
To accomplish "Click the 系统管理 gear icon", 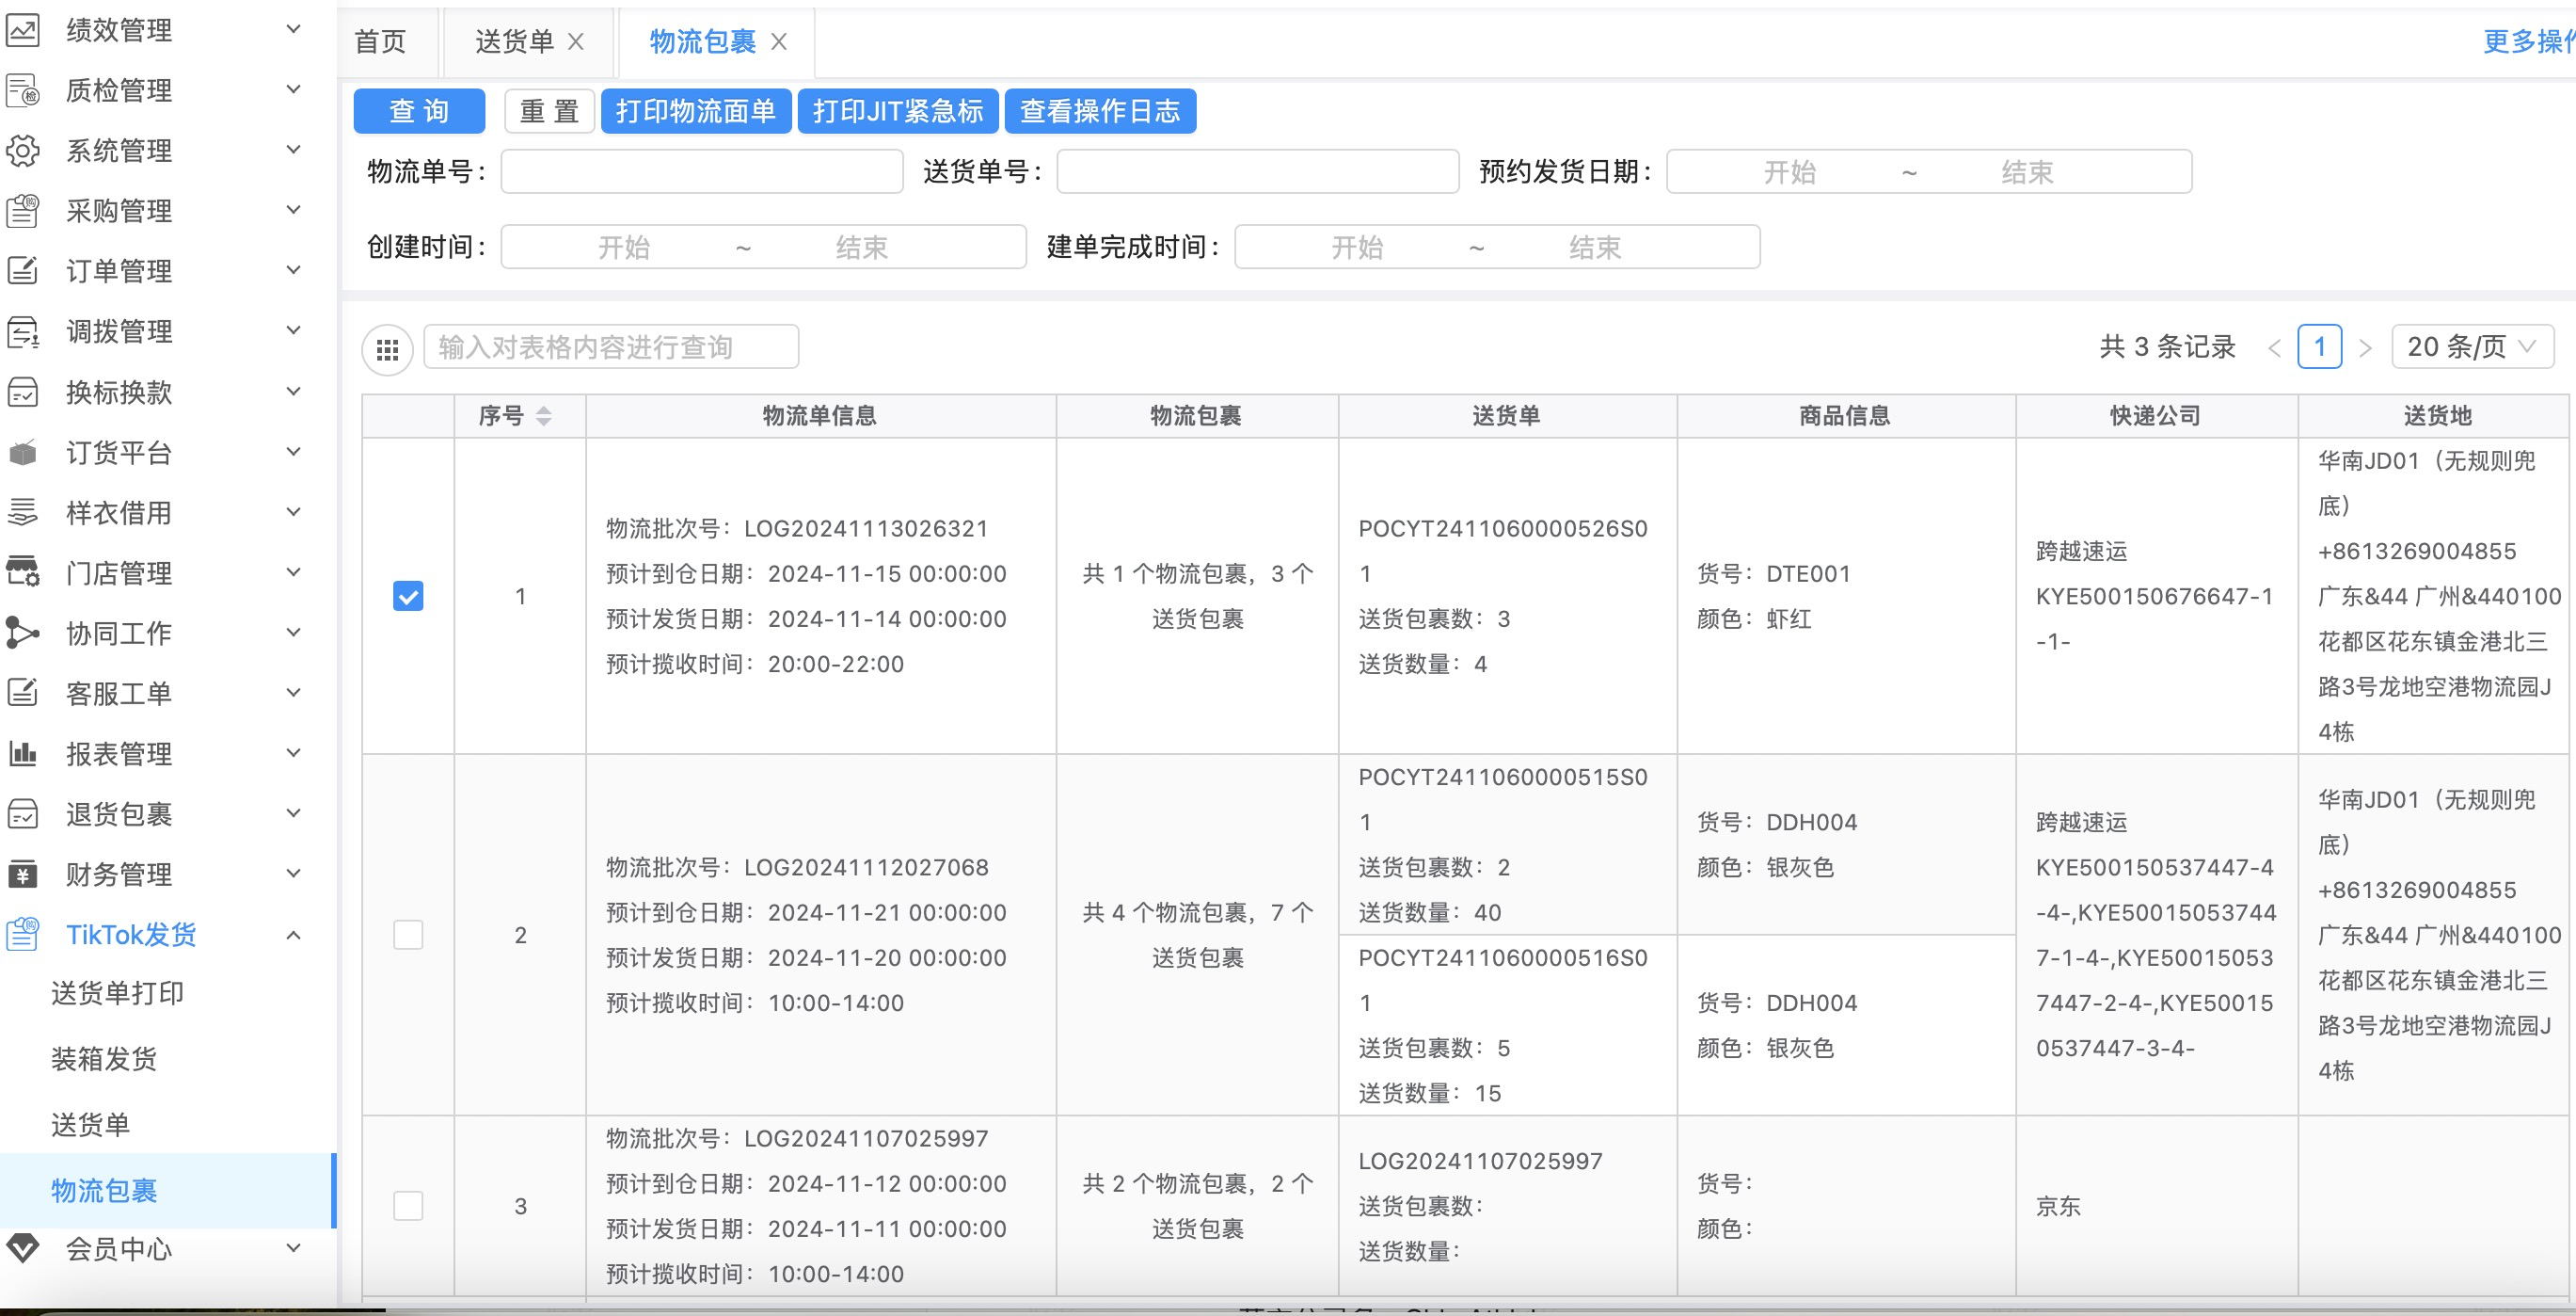I will tap(23, 152).
